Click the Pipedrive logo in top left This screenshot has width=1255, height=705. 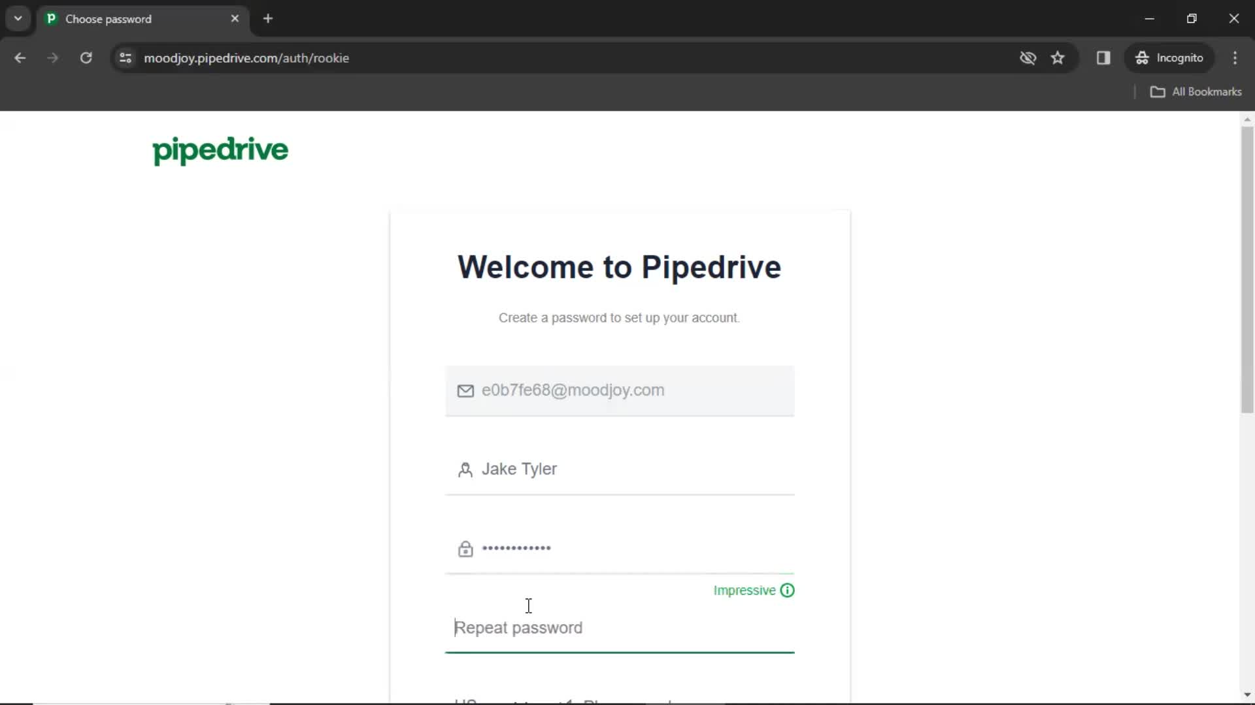tap(221, 151)
